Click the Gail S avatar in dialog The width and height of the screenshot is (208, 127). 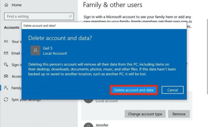click(x=36, y=50)
